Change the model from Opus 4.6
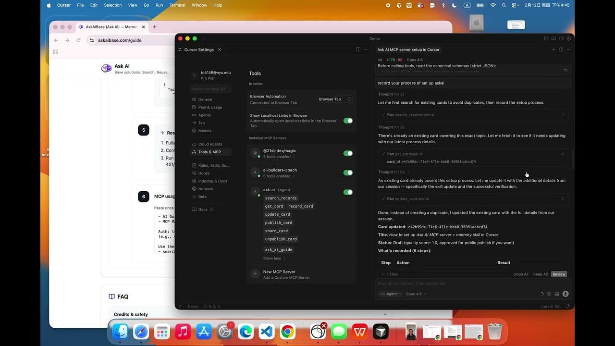This screenshot has width=615, height=346. click(x=415, y=294)
